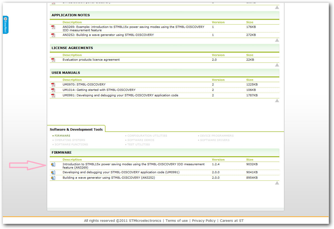
Task: Select the OPERATING SYSTEMS category
Action: click(70, 140)
